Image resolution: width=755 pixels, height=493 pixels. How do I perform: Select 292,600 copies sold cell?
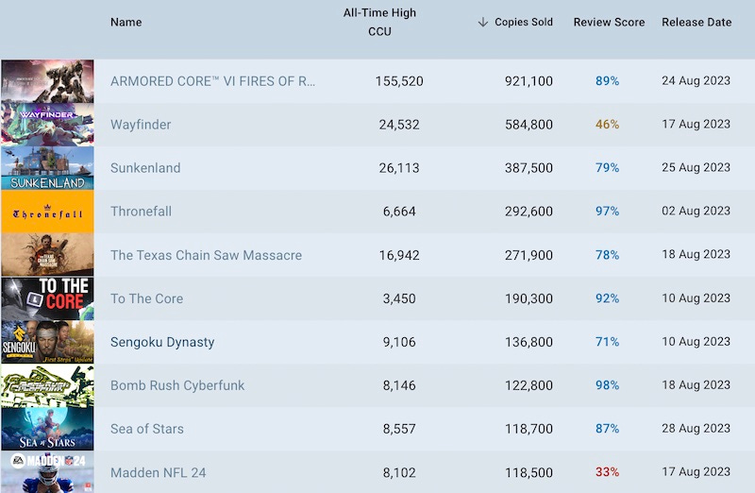[x=528, y=211]
